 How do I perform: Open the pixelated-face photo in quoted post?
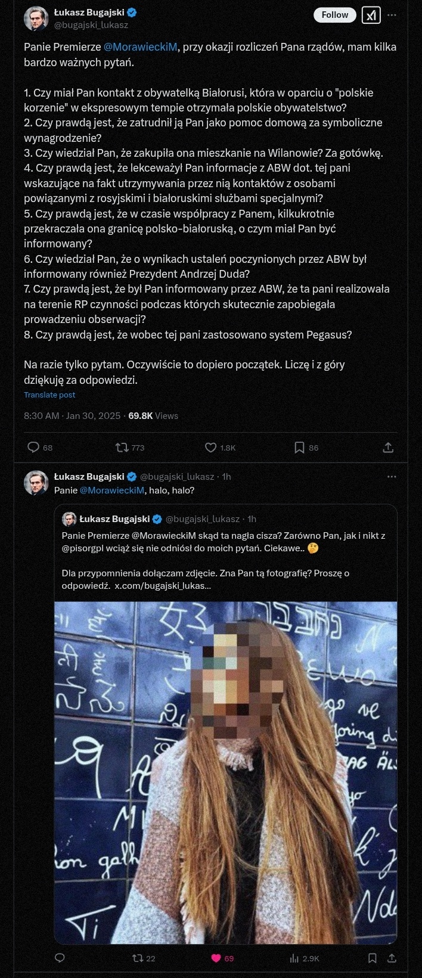(x=226, y=772)
